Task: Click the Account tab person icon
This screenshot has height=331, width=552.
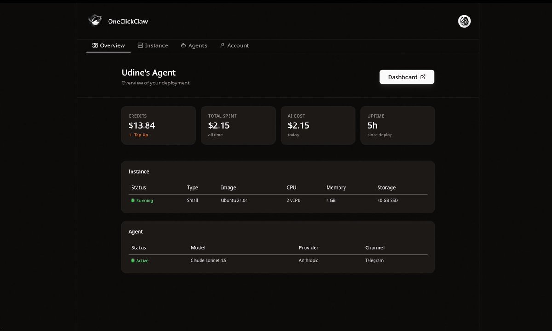Action: (x=222, y=45)
